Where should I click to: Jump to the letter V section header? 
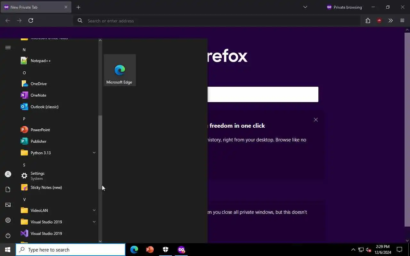(24, 199)
